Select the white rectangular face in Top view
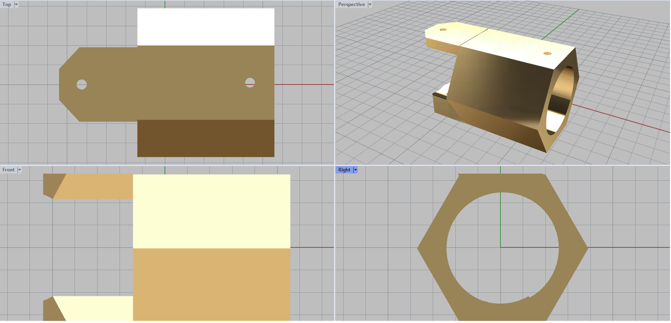The height and width of the screenshot is (323, 671). (205, 27)
